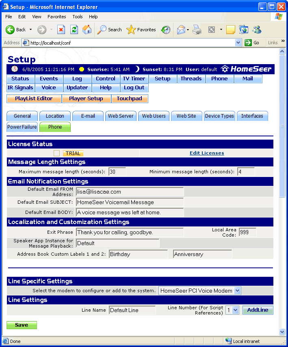Click the Exit Phrase input field
This screenshot has width=288, height=347.
coord(130,233)
